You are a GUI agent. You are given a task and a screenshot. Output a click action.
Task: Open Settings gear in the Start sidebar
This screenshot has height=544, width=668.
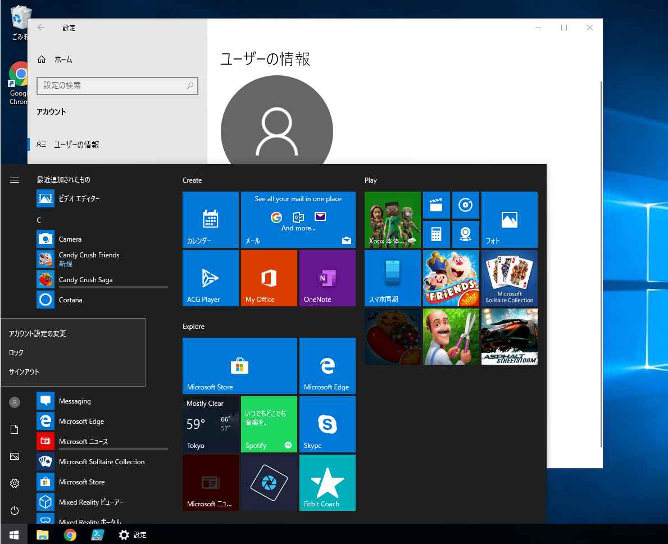(x=15, y=483)
